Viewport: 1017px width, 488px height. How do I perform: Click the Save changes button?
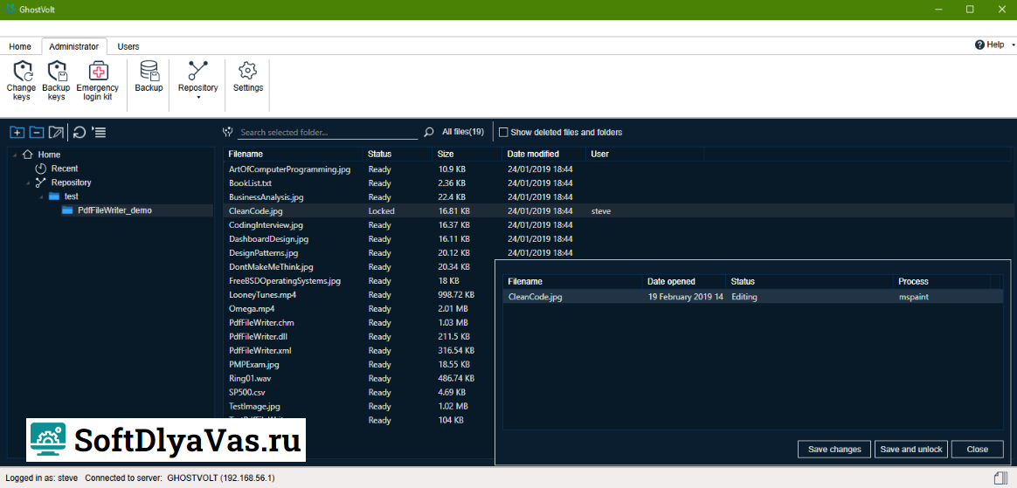[834, 449]
